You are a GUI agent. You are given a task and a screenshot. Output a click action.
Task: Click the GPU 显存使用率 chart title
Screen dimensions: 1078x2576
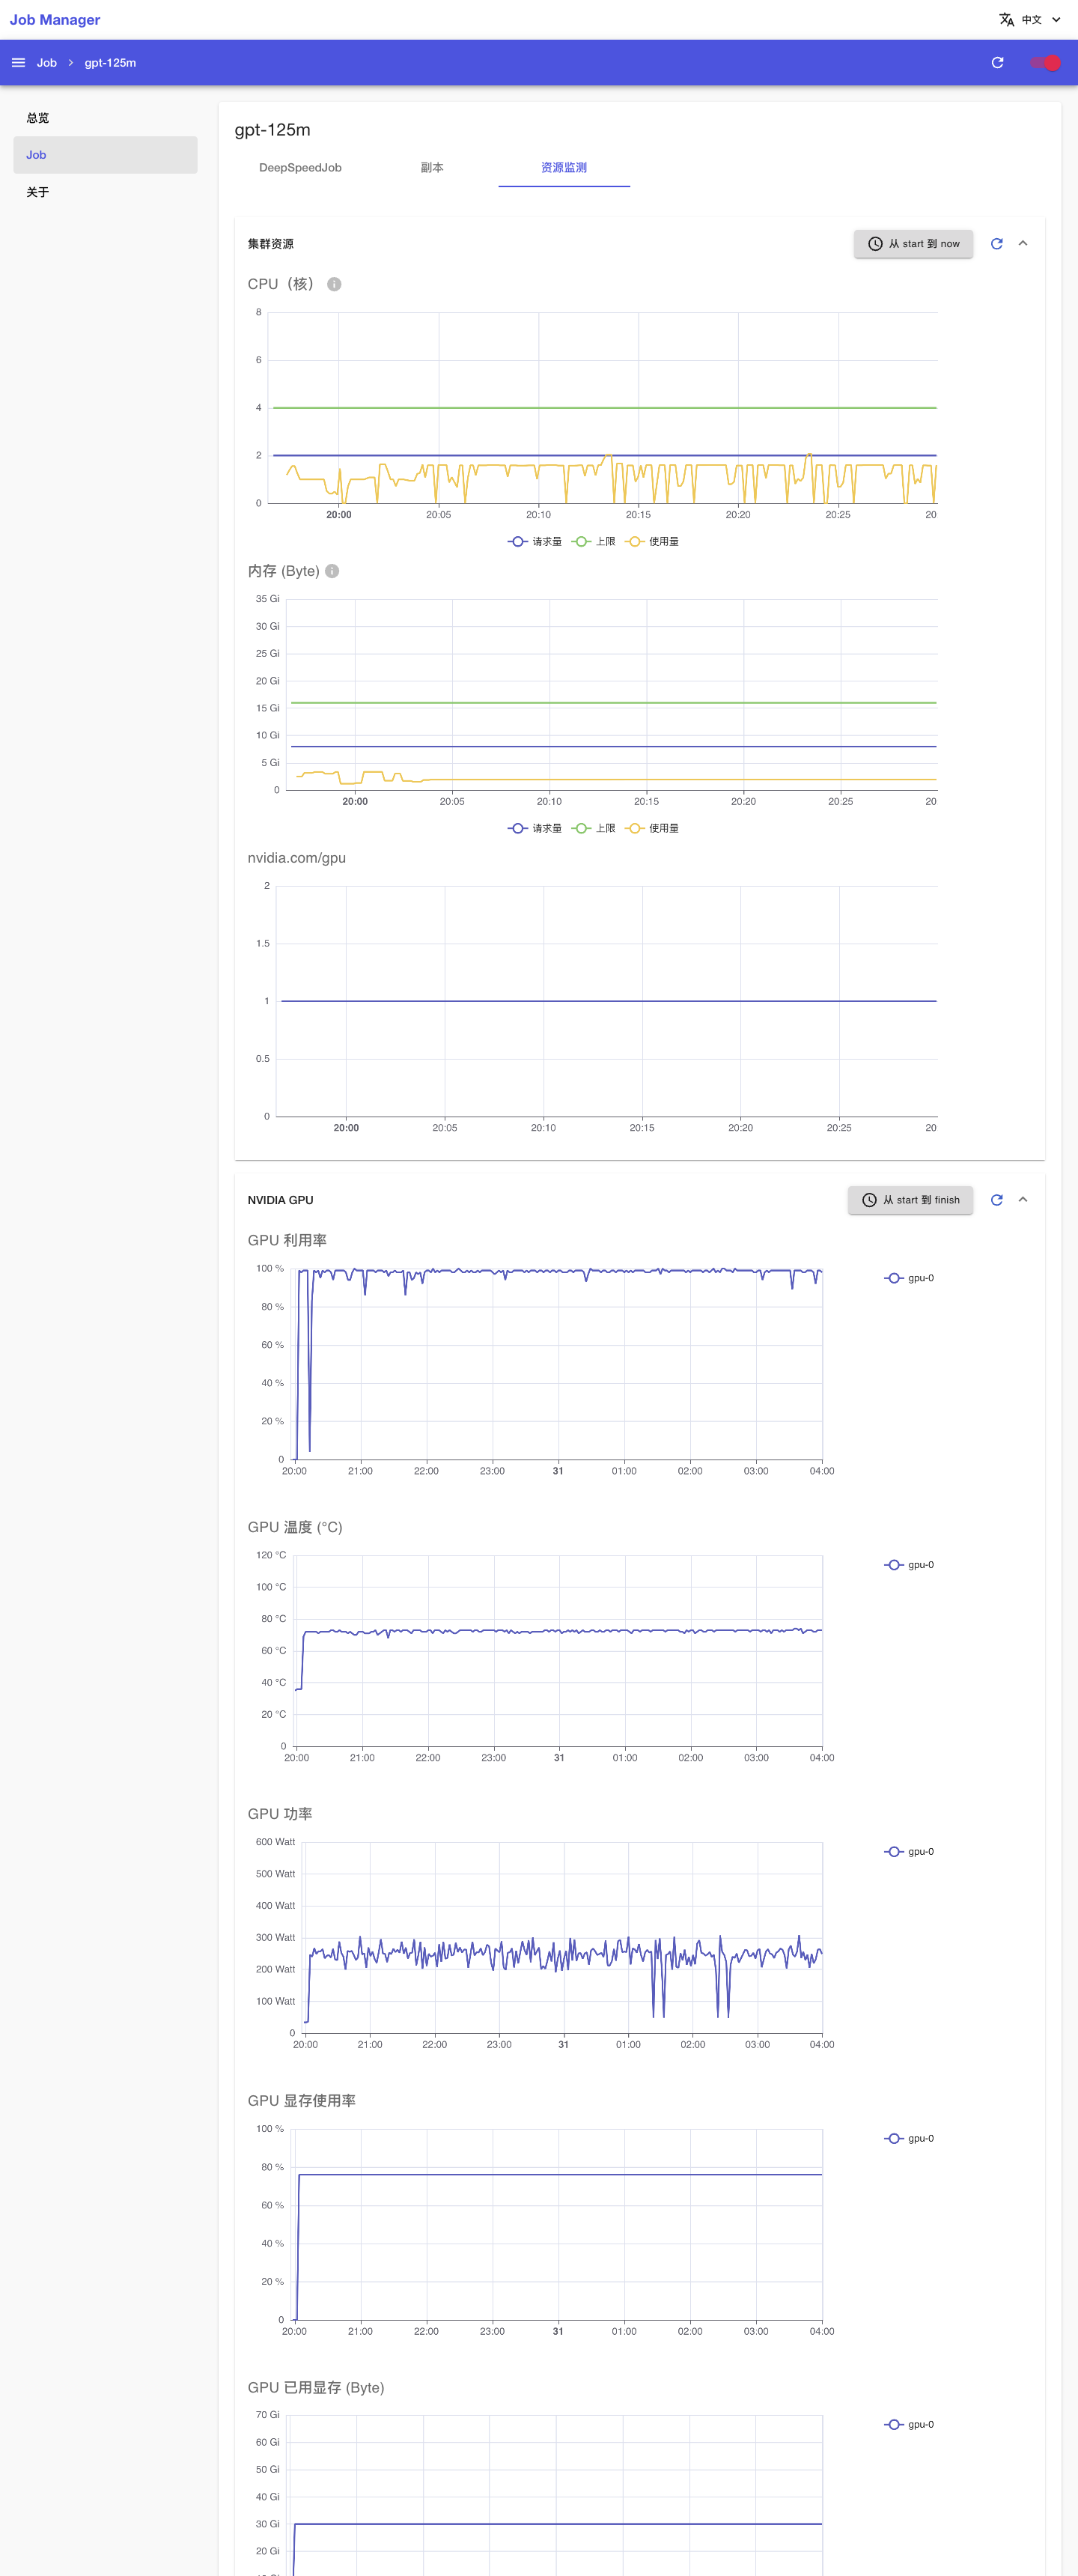tap(302, 2100)
